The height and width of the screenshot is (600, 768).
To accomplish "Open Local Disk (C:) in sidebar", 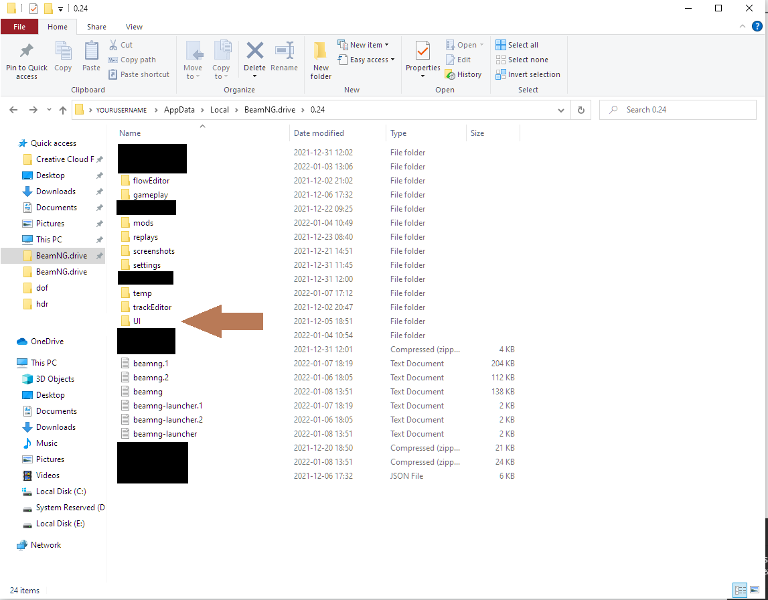I will pos(61,492).
